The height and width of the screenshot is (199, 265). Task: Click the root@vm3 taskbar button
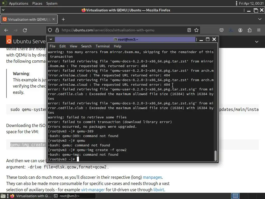[x=74, y=196]
